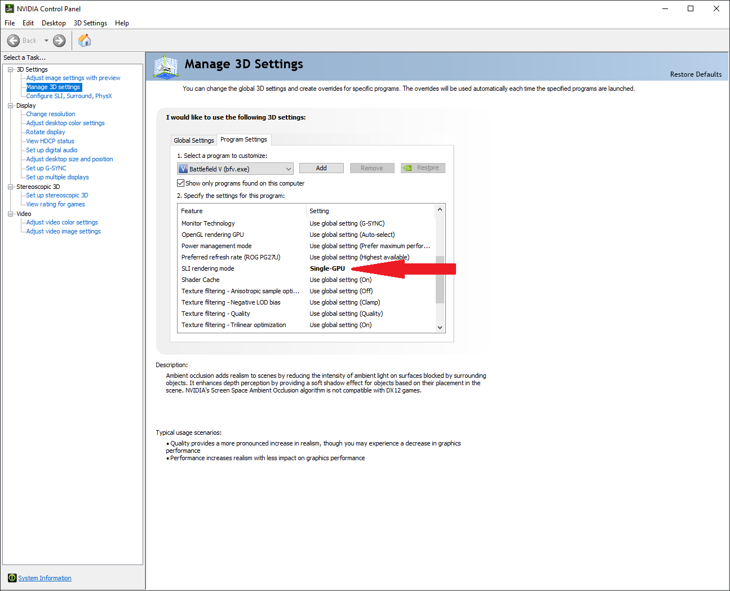
Task: Select Texture filtering - Quality row
Action: pos(306,314)
